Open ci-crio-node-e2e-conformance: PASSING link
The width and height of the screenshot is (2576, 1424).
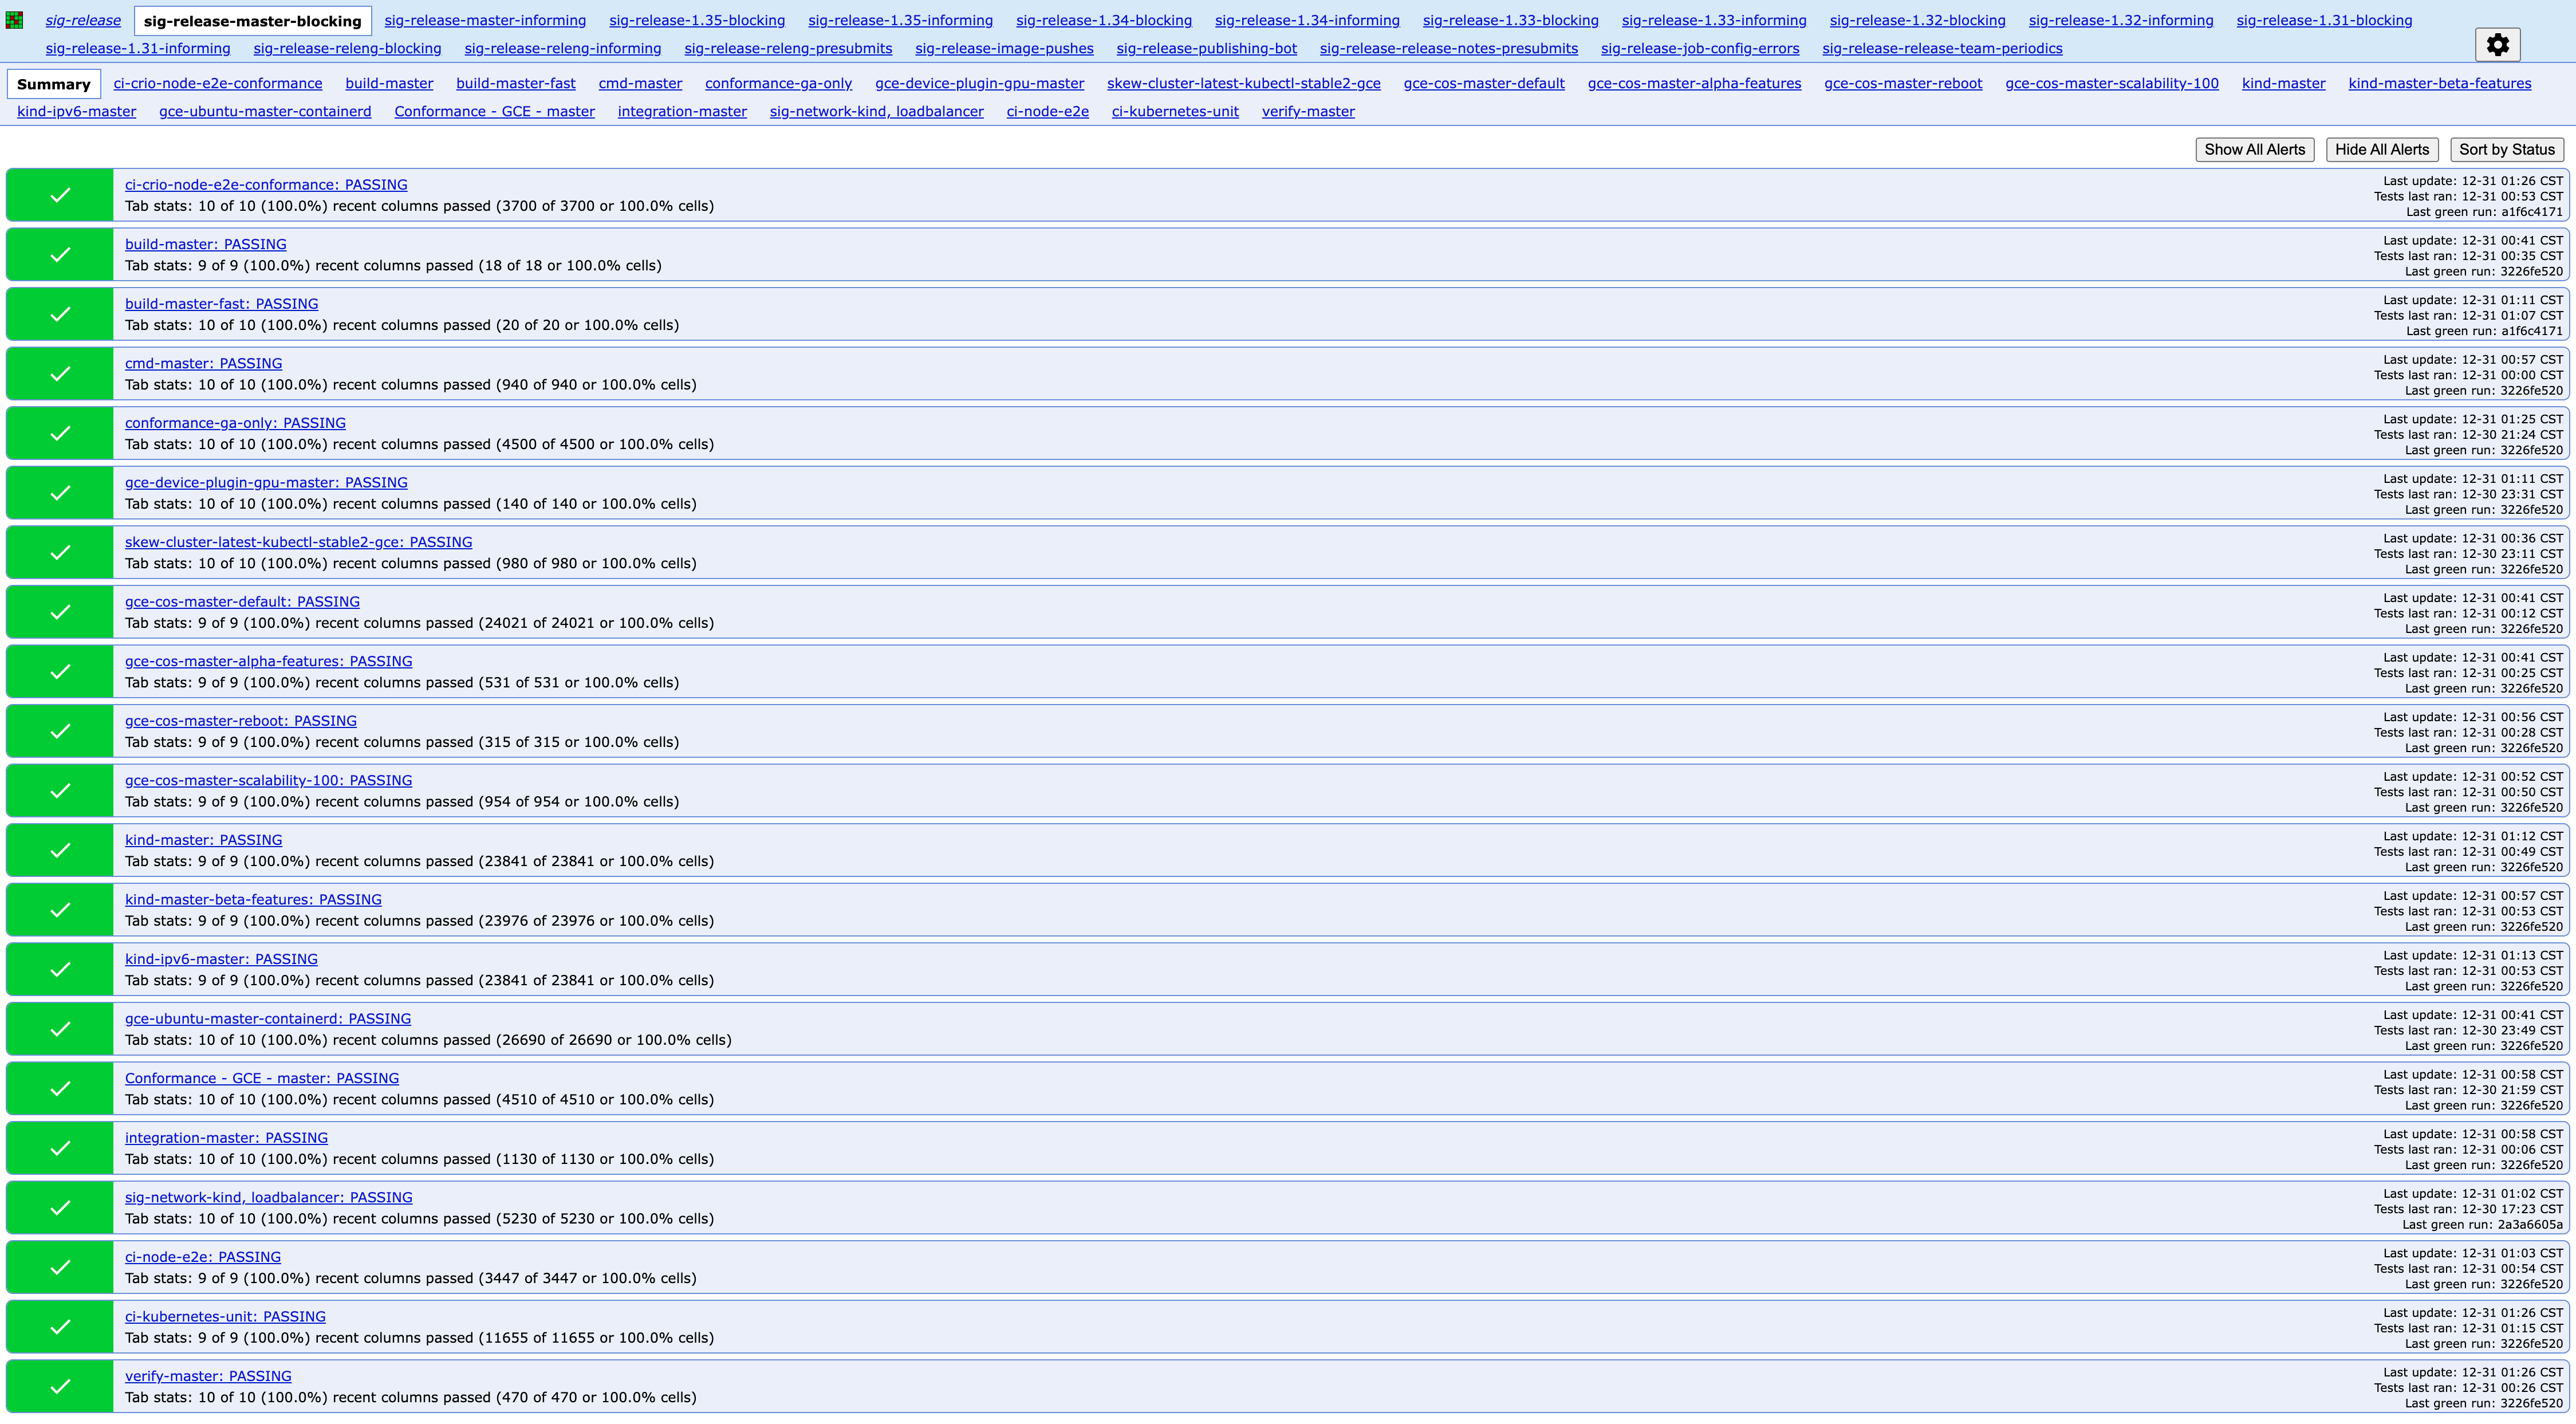[x=266, y=184]
